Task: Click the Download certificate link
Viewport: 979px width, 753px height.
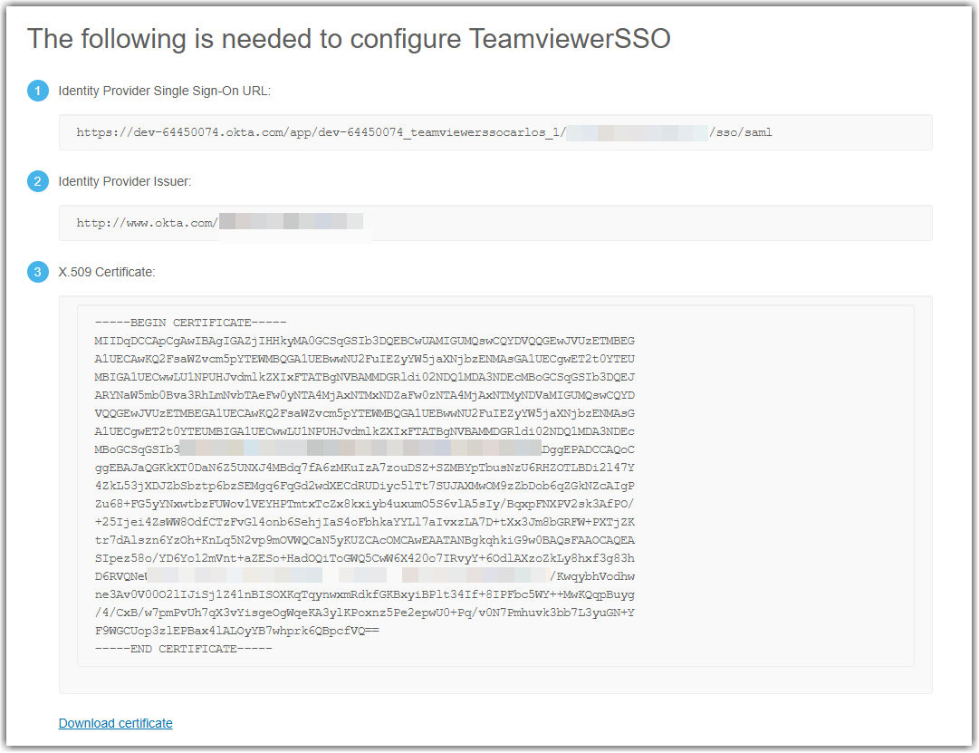Action: [x=116, y=723]
